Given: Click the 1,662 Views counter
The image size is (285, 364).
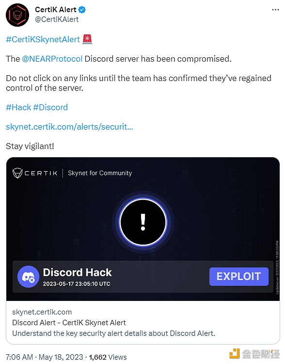Looking at the screenshot, I should [x=108, y=357].
